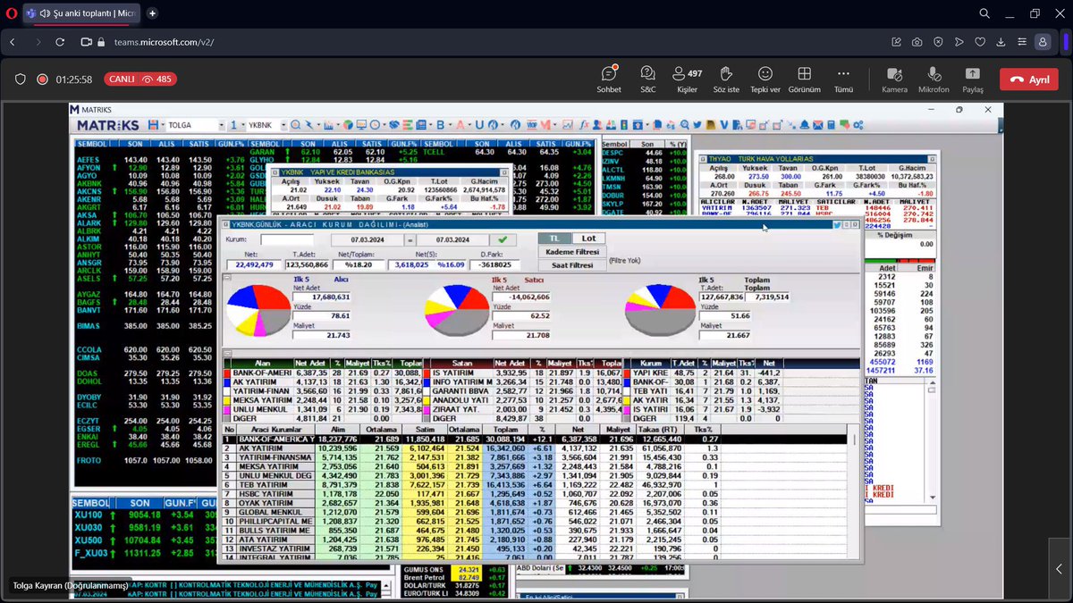Toggle the Mikrofon in Teams

934,79
